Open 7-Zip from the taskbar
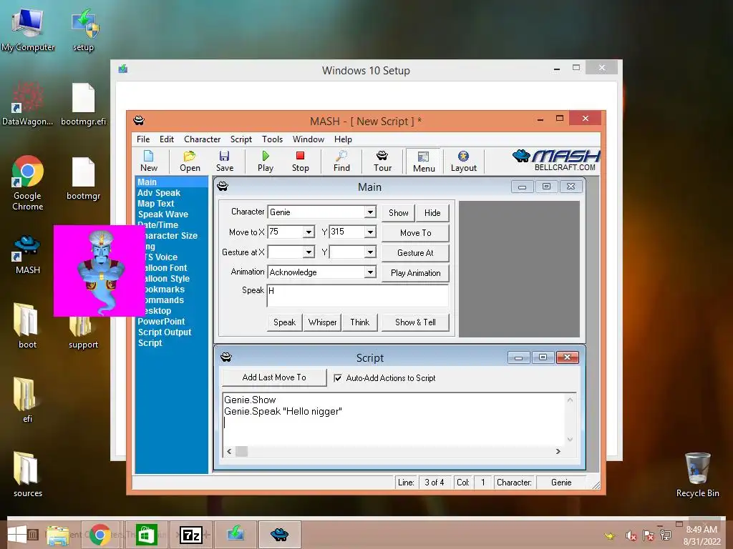 pos(191,535)
